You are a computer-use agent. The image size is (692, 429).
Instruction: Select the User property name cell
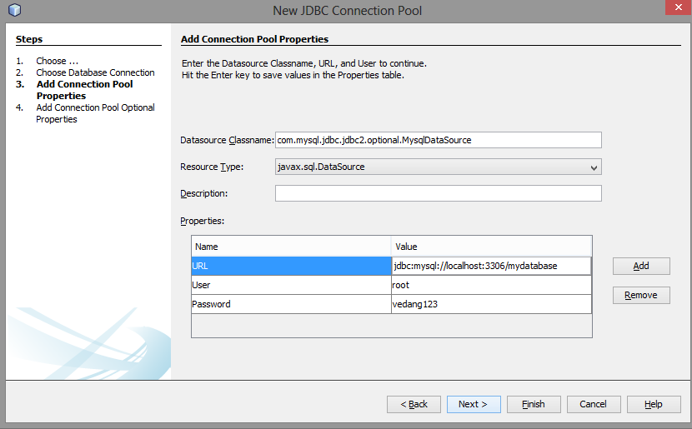pos(290,285)
